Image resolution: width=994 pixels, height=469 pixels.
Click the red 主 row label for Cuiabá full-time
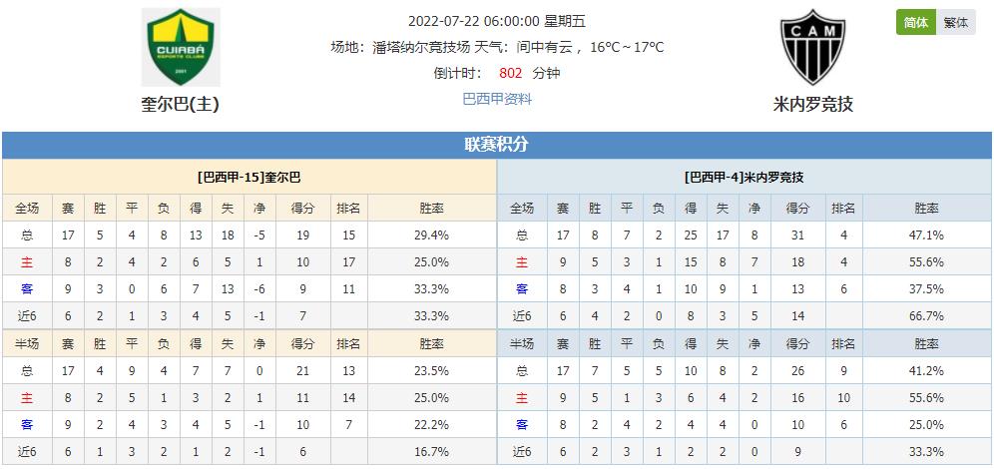[x=27, y=262]
